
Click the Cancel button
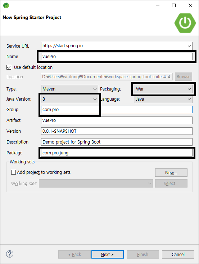coord(178,254)
